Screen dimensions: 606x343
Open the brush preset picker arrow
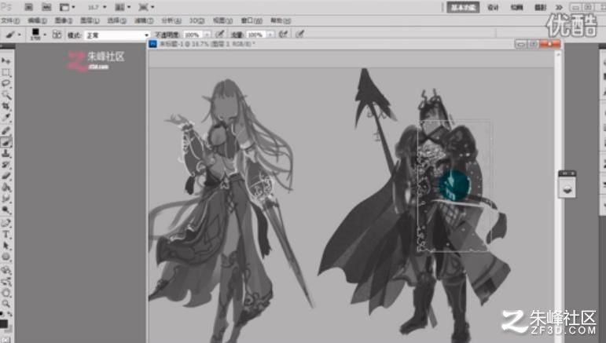tap(45, 35)
